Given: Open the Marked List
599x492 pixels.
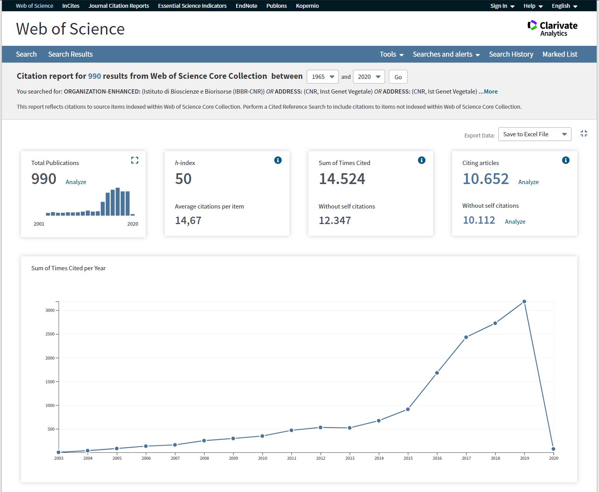Looking at the screenshot, I should pos(560,54).
